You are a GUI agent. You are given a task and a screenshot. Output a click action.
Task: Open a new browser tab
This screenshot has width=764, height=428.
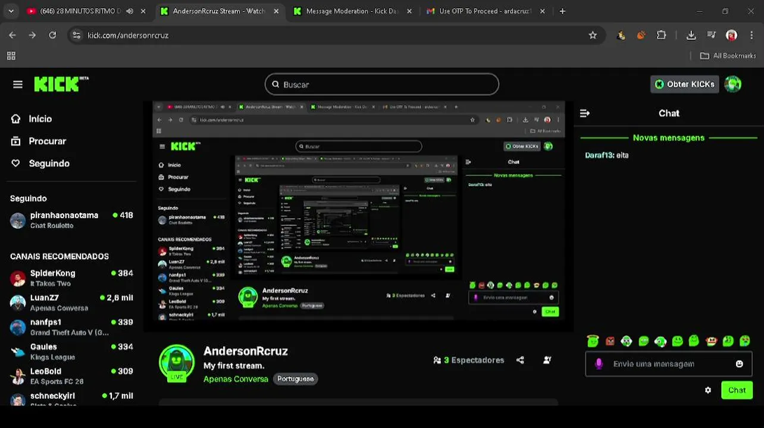pyautogui.click(x=562, y=11)
